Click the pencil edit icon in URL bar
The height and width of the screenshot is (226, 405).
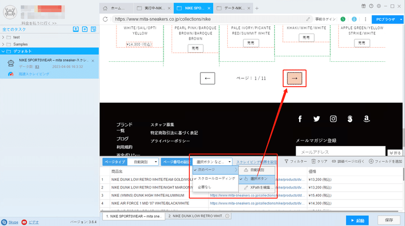308,19
